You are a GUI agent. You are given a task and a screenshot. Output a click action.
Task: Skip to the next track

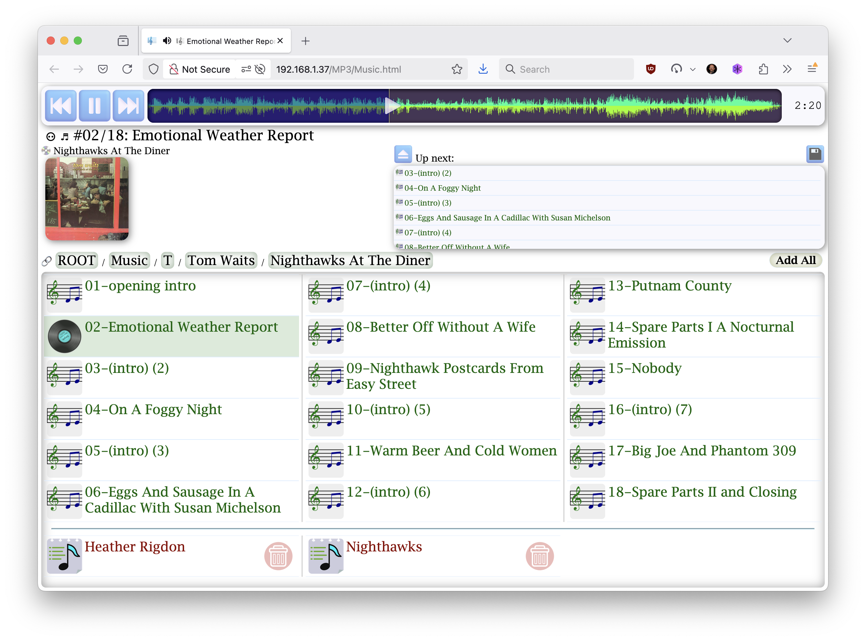(128, 105)
